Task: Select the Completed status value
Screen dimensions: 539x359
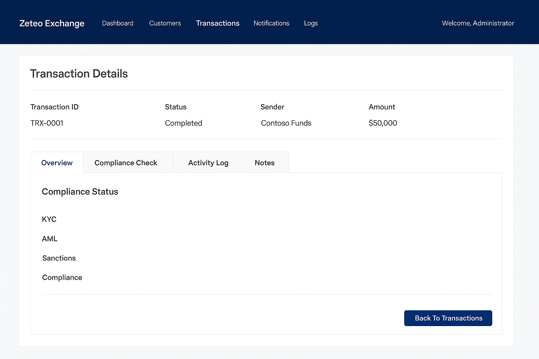Action: click(x=183, y=123)
